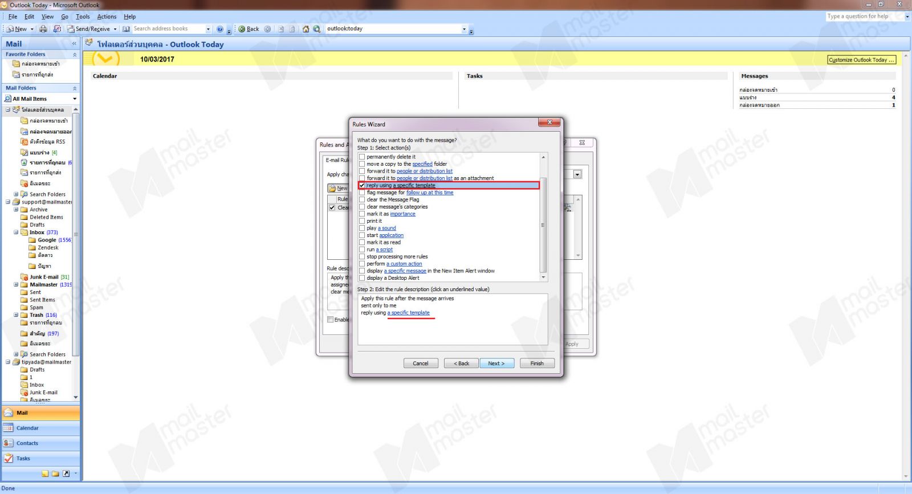Open the Go menu
Image resolution: width=912 pixels, height=494 pixels.
[x=64, y=17]
